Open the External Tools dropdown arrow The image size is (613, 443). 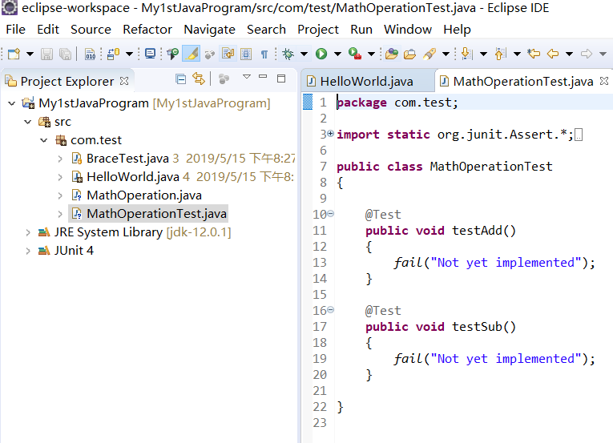(x=371, y=54)
